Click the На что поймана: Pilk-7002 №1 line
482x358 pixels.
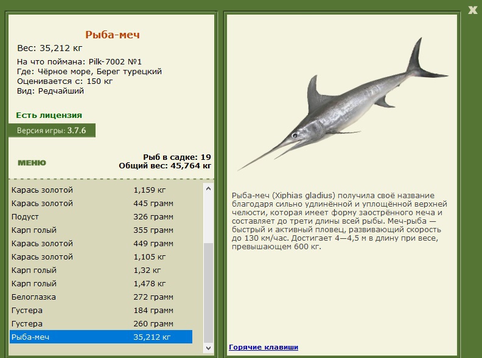[x=79, y=62]
